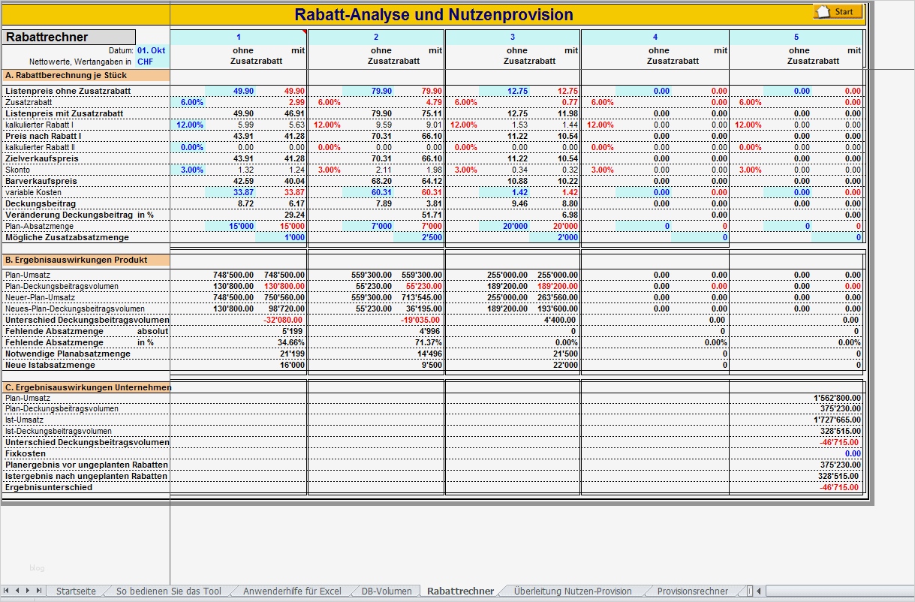Switch to the Startseite tab
The width and height of the screenshot is (915, 602).
(x=76, y=591)
